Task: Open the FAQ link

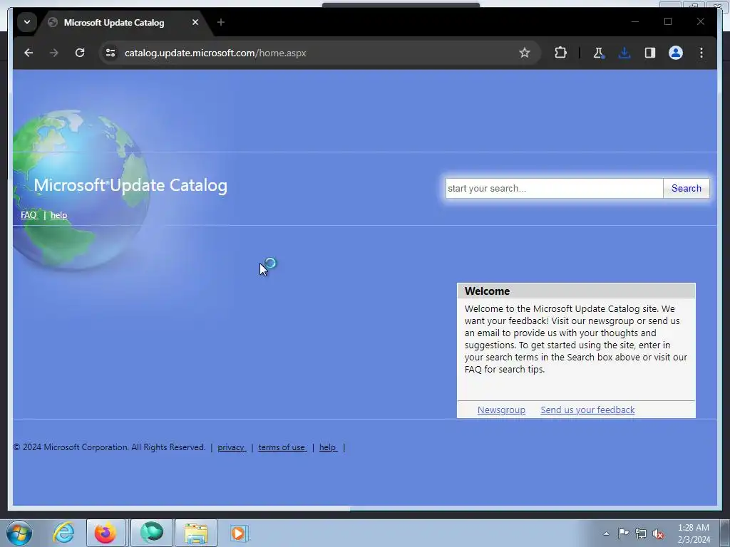Action: (x=29, y=215)
